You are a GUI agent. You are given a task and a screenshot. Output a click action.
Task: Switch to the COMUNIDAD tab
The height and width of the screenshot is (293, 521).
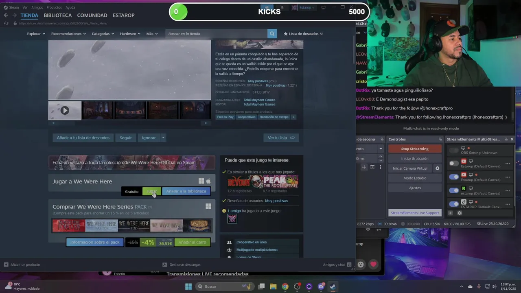(92, 15)
